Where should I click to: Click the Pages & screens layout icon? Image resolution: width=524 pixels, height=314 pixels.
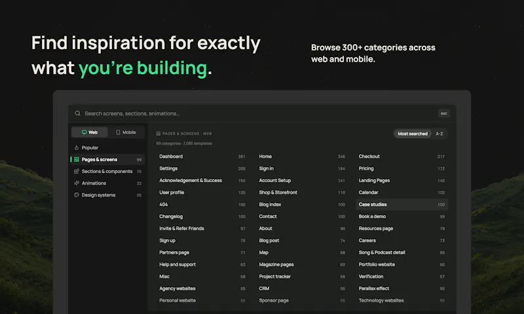[x=77, y=159]
